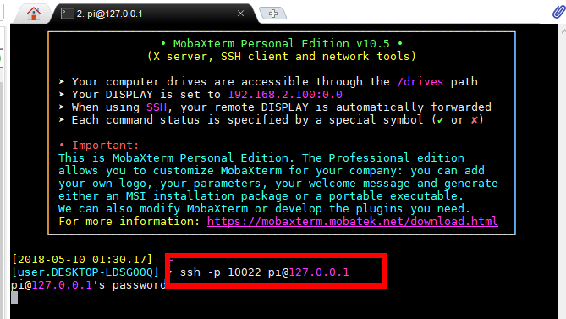The height and width of the screenshot is (319, 566).
Task: Click the DISPLAY address 192.168.2.100:0.0
Action: (285, 95)
